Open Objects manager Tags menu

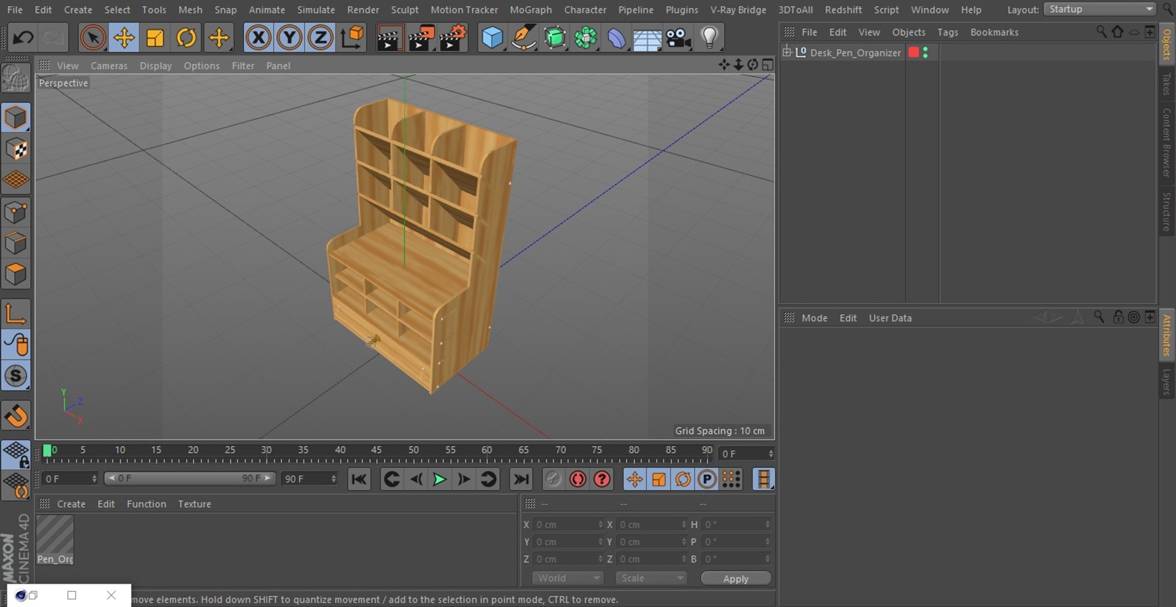click(x=948, y=32)
